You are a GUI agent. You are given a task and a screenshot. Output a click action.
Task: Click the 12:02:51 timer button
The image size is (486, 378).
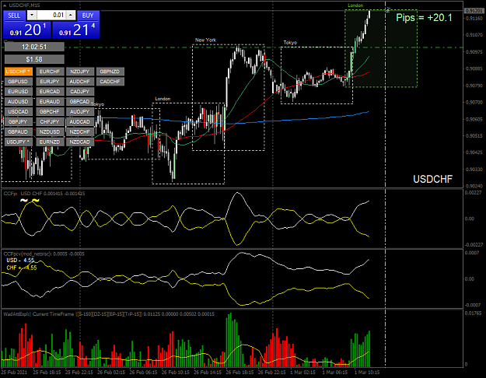coord(34,47)
